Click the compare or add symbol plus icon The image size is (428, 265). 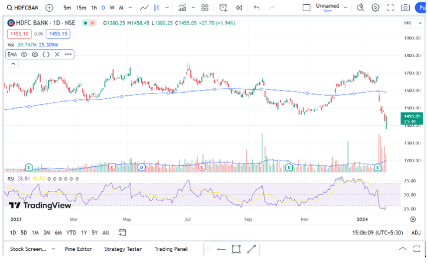(49, 8)
